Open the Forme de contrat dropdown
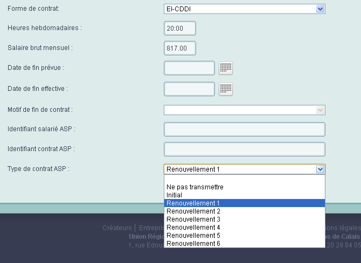The height and width of the screenshot is (263, 361). pyautogui.click(x=245, y=9)
